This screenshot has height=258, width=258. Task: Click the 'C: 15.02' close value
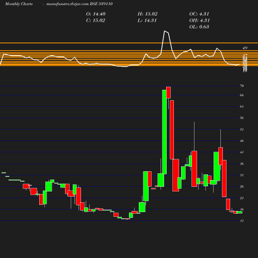click(x=95, y=21)
